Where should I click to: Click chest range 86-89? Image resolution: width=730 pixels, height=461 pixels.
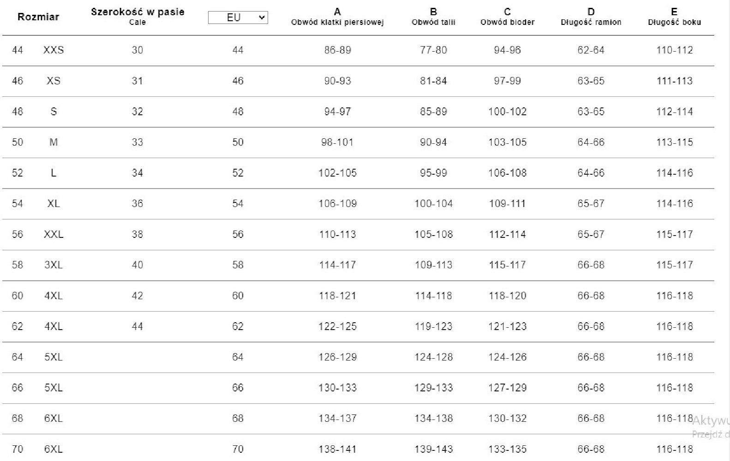[x=337, y=50]
